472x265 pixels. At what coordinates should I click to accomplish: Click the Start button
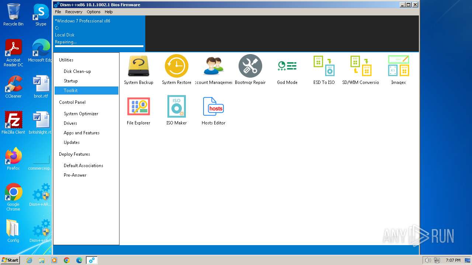[10, 260]
